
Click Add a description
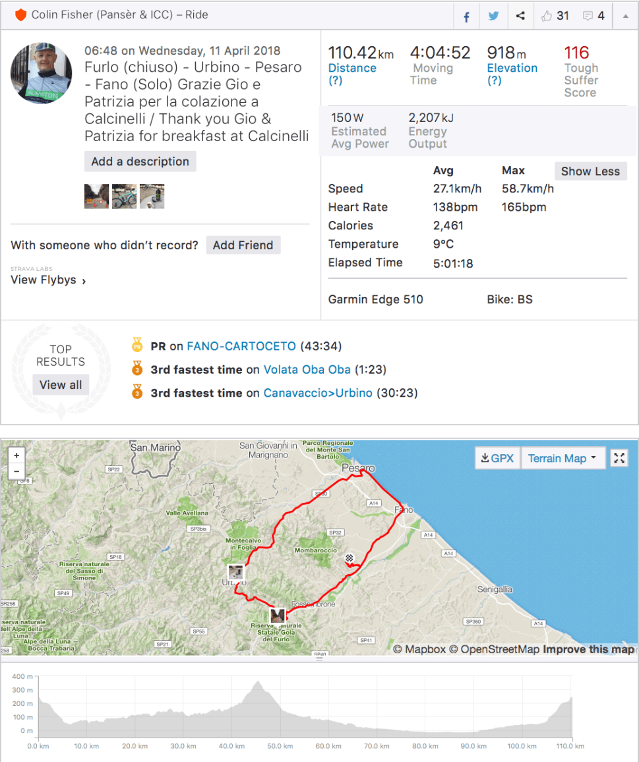(140, 161)
